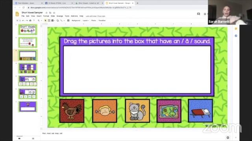Image resolution: width=252 pixels, height=141 pixels.
Task: Click the Background button in toolbar
Action: pos(76,20)
